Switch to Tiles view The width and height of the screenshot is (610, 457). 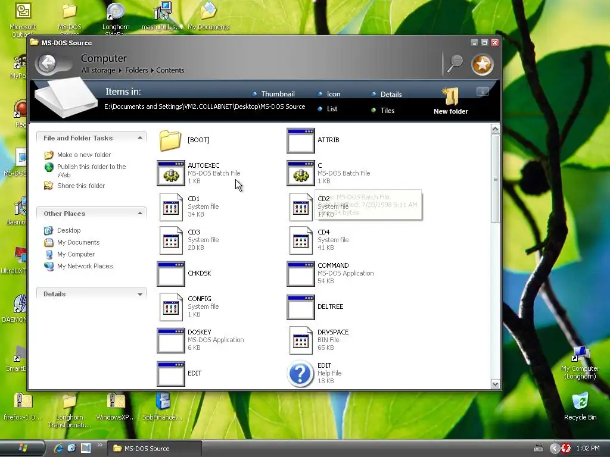coord(383,110)
